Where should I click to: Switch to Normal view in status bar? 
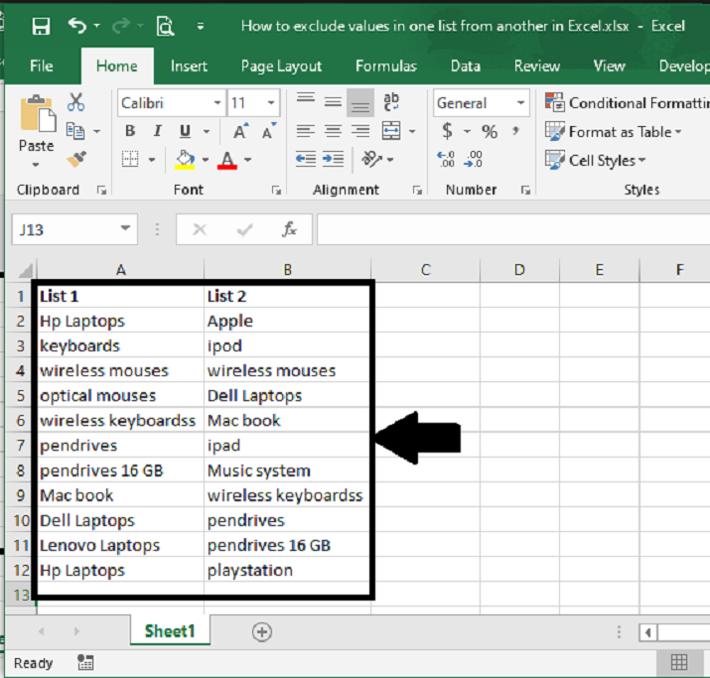tap(679, 663)
